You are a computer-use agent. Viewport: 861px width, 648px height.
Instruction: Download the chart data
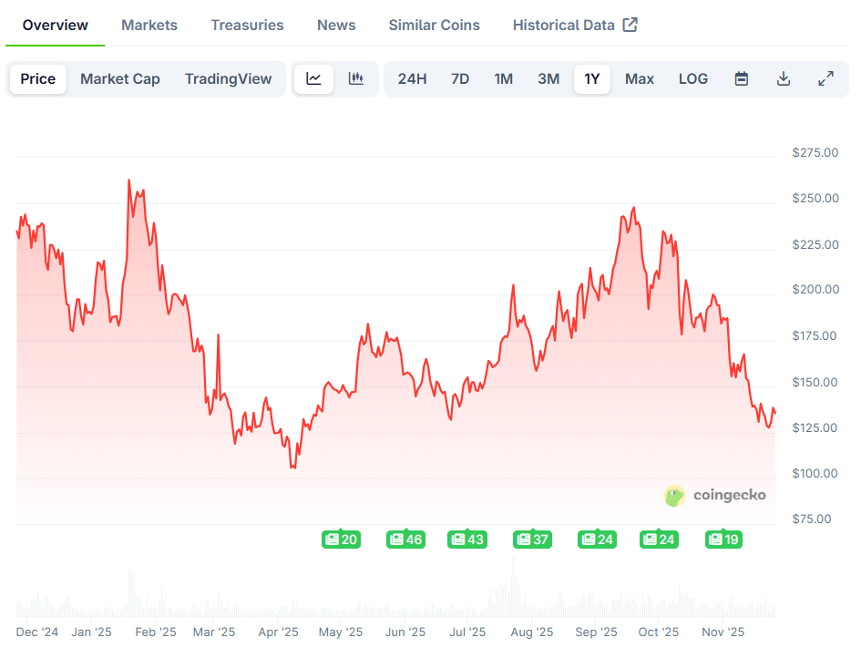[784, 79]
